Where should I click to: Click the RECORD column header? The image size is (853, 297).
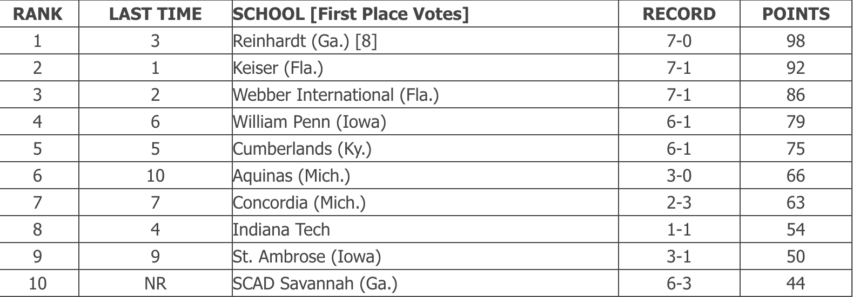point(679,14)
